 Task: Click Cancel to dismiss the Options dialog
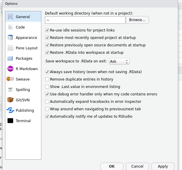[x=137, y=166]
